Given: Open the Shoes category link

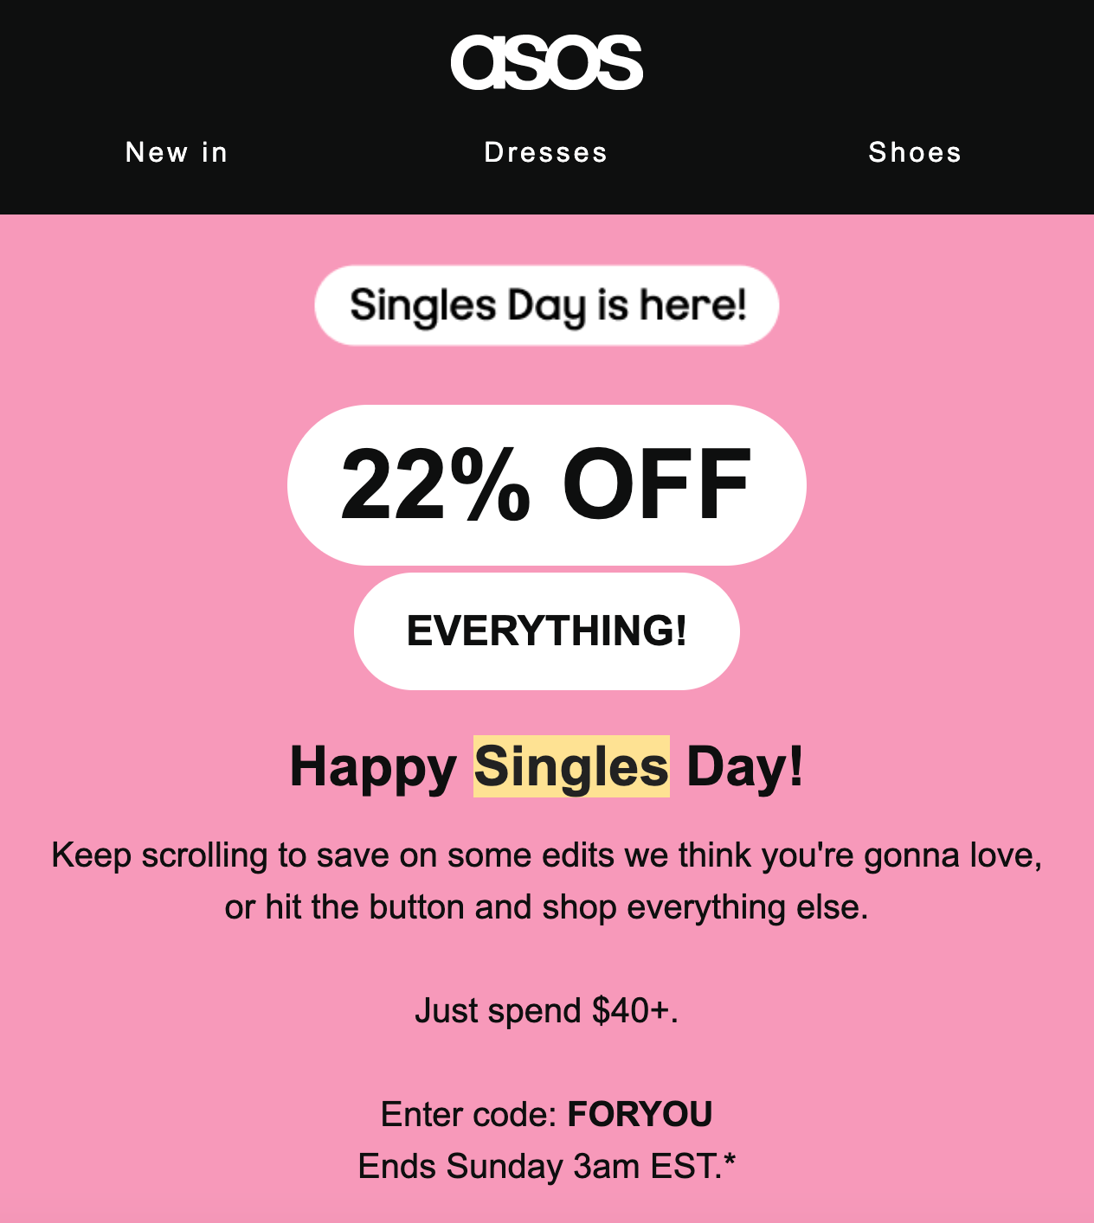Looking at the screenshot, I should click(915, 152).
